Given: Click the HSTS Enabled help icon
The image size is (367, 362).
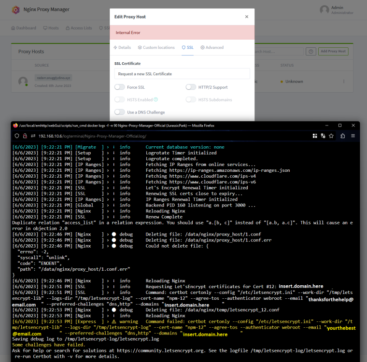Looking at the screenshot, I should (155, 99).
